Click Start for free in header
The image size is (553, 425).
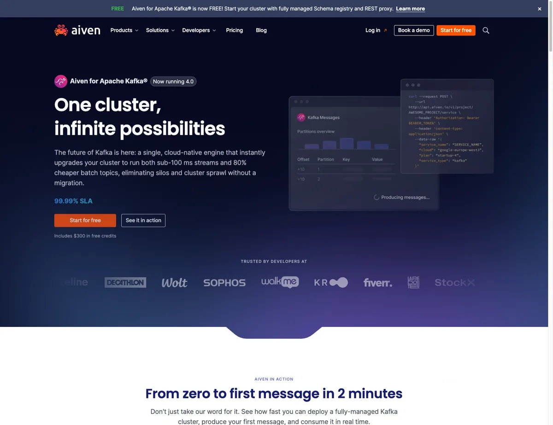pos(456,30)
